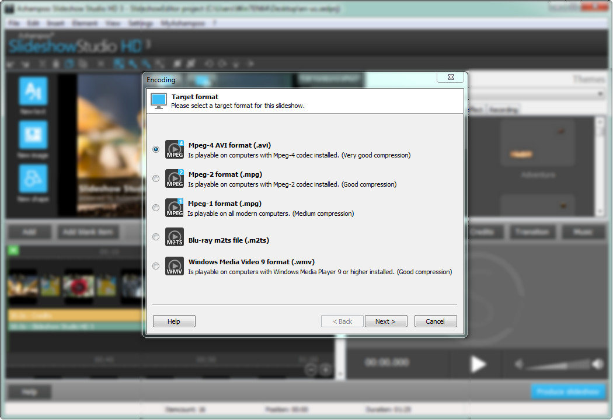Viewport: 613px width, 420px height.
Task: Open Help in the Encoding dialog
Action: [x=174, y=321]
